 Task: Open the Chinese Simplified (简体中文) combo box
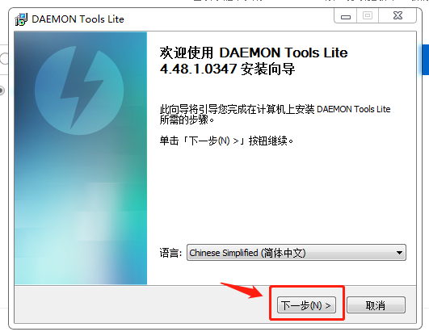pos(297,253)
